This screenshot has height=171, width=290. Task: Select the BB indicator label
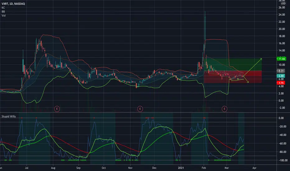click(x=3, y=12)
